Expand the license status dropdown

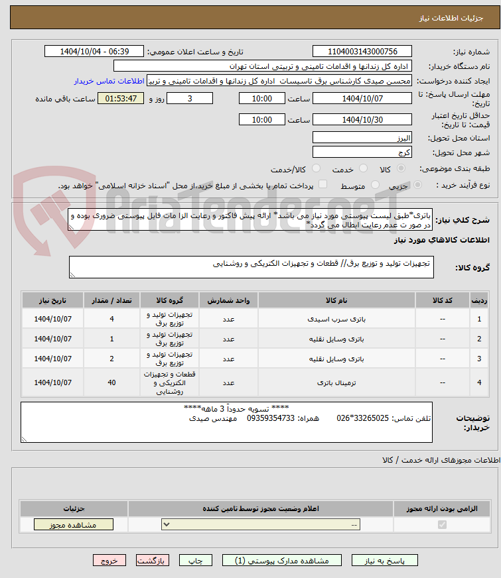click(x=261, y=524)
